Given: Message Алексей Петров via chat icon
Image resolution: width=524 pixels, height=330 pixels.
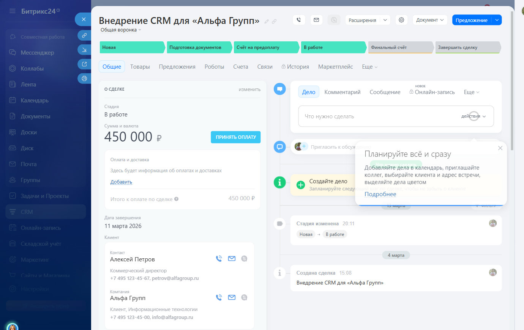Looking at the screenshot, I should [244, 259].
